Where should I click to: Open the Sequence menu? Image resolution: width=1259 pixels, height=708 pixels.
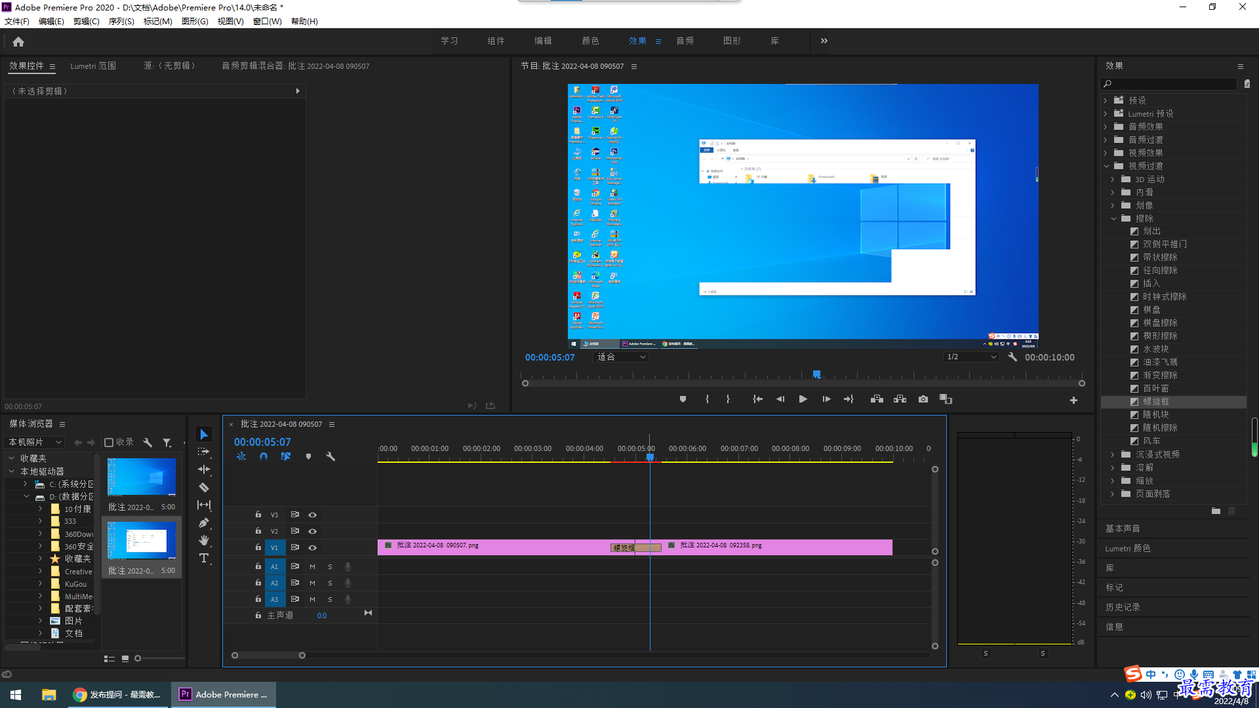pyautogui.click(x=121, y=22)
